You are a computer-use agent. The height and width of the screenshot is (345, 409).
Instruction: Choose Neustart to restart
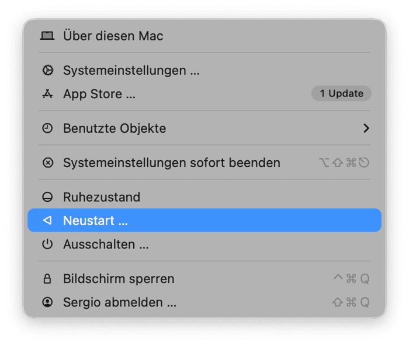pyautogui.click(x=96, y=220)
